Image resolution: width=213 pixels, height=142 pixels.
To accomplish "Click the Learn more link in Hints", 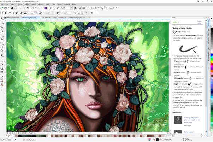I will (x=199, y=23).
